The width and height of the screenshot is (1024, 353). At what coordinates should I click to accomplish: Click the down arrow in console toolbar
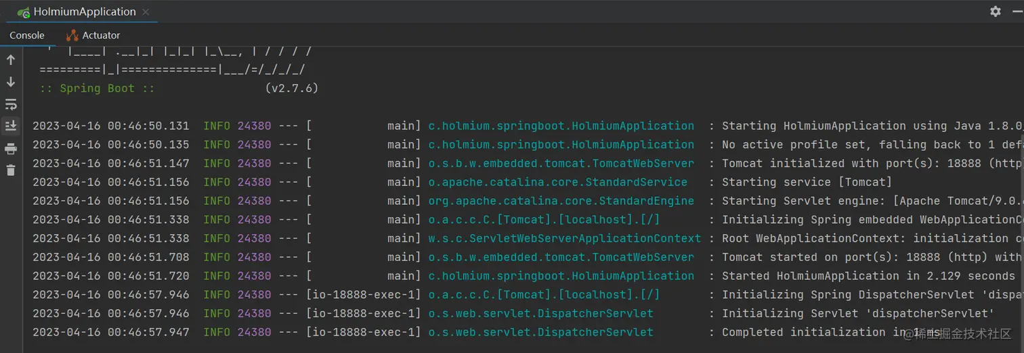(11, 82)
